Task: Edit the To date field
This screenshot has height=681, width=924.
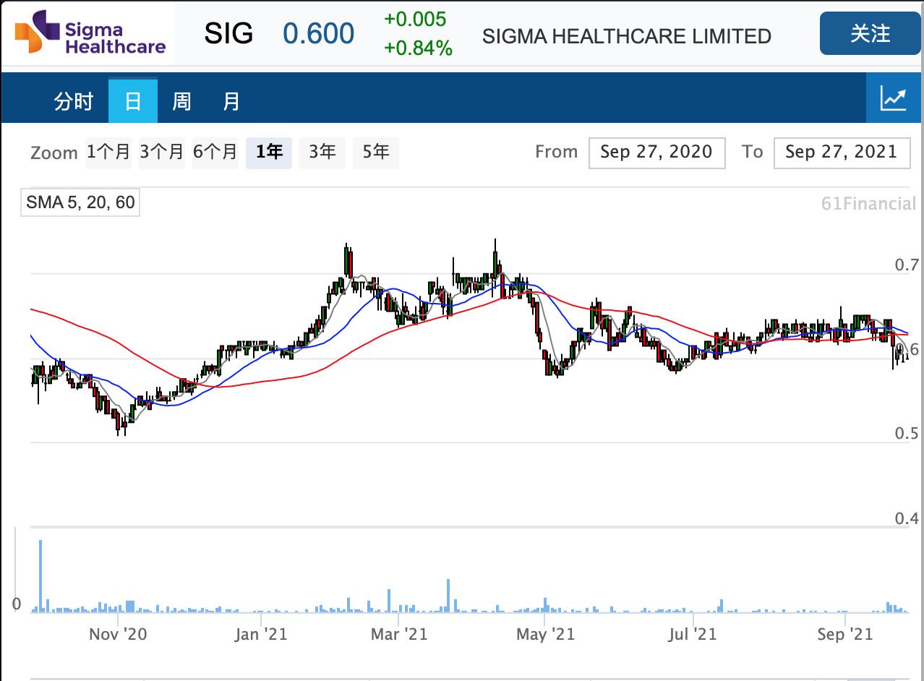Action: [x=842, y=153]
